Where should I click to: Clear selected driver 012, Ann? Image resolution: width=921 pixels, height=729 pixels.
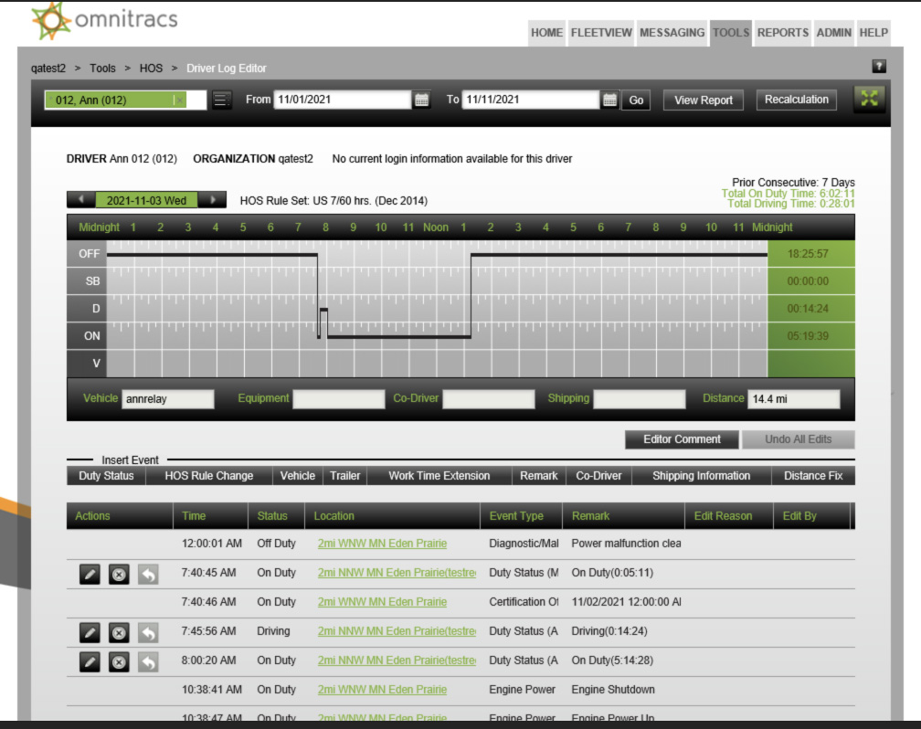179,100
